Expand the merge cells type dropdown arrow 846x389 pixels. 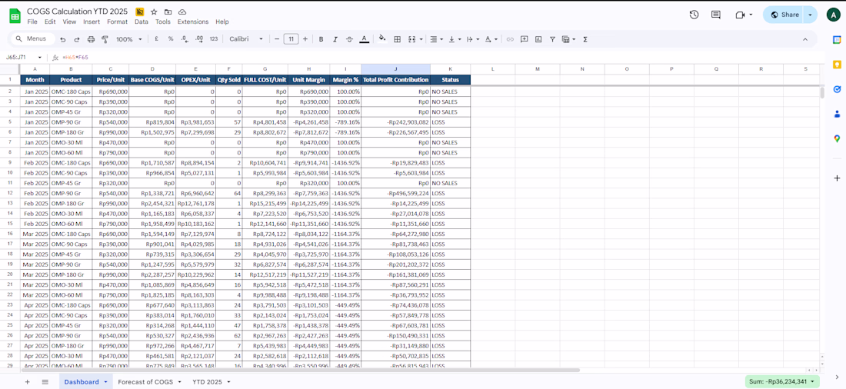(421, 39)
